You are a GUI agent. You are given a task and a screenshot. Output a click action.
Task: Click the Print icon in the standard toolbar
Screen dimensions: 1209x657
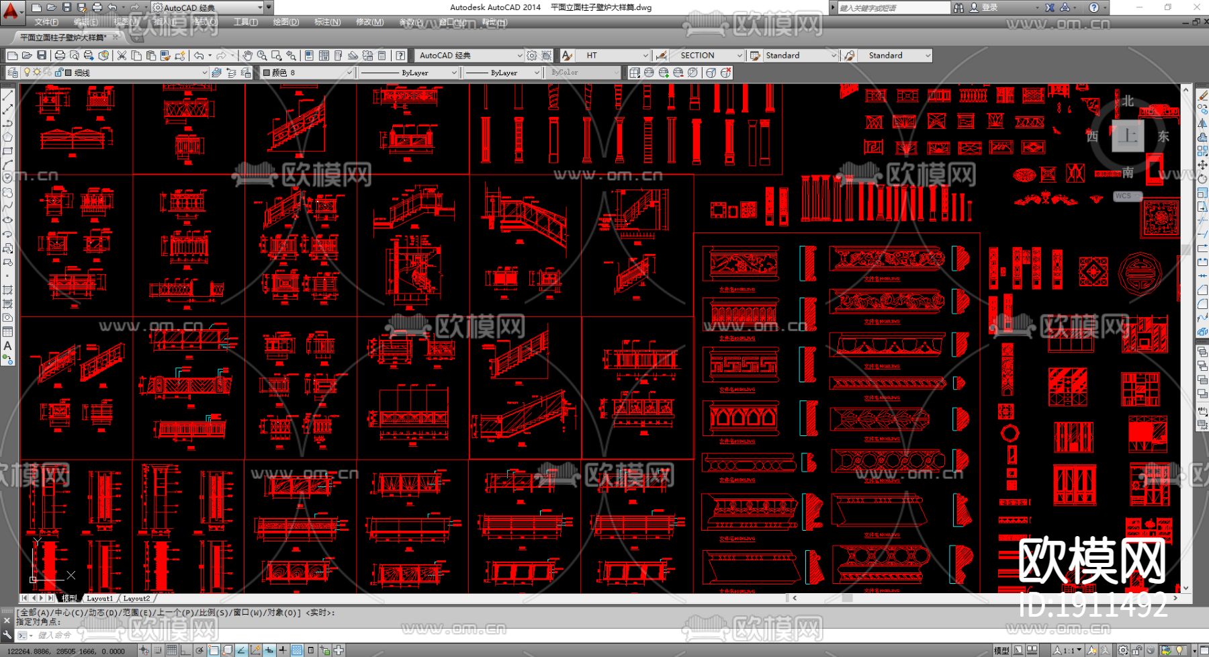point(60,55)
